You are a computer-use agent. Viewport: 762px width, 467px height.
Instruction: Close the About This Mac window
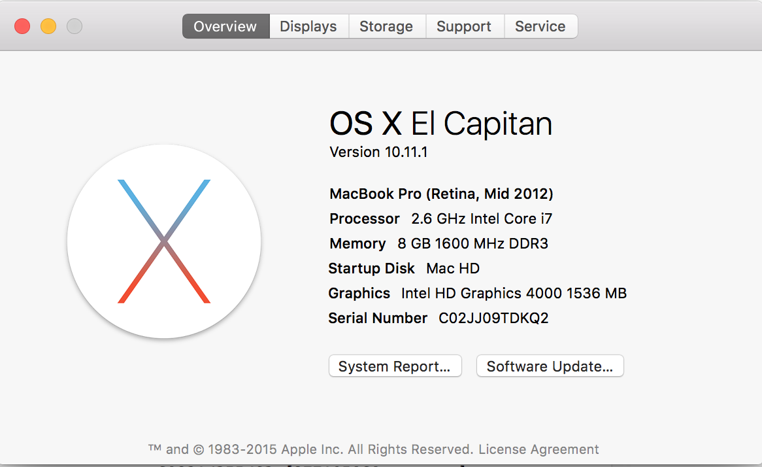tap(22, 26)
